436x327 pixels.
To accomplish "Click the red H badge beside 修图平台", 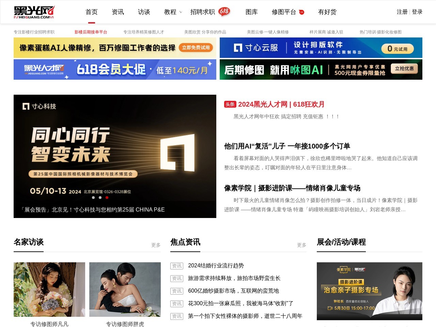I will (x=301, y=12).
